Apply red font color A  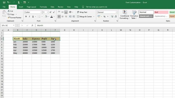point(52,17)
